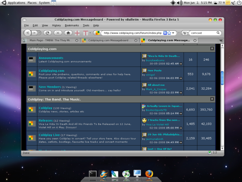Open the Coldplay Live forum link
This screenshot has width=242, height=182.
pos(49,135)
